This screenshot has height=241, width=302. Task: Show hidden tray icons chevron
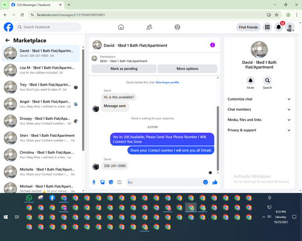263,217
